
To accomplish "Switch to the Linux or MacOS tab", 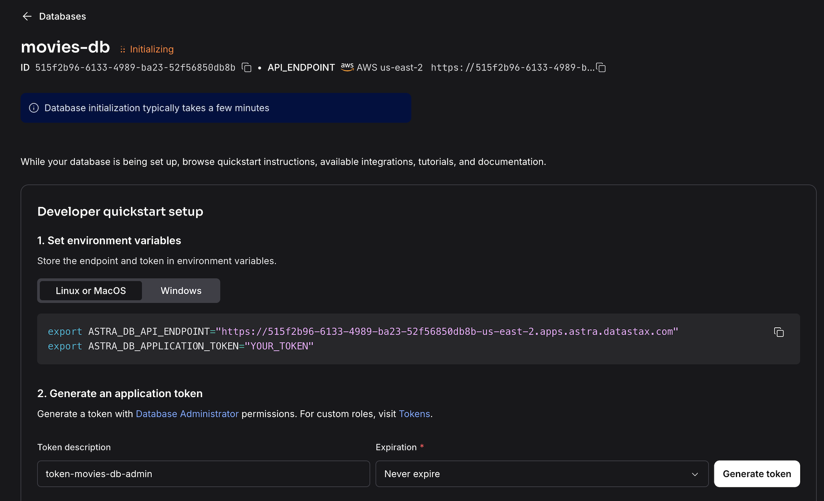I will pyautogui.click(x=91, y=290).
